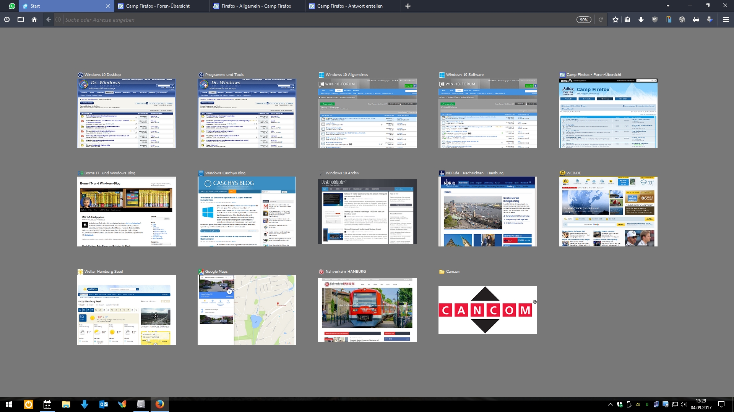Switch to Camp Firefox - Antwort erstellen tab

(x=350, y=6)
